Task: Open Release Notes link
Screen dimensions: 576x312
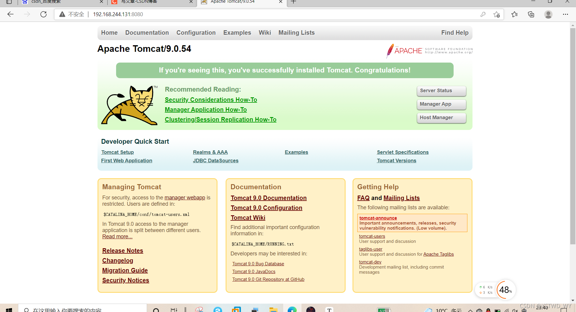Action: coord(123,251)
